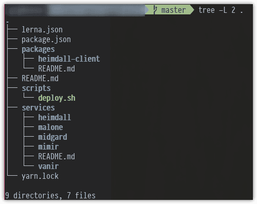
Task: Click the services directory name
Action: [38, 108]
